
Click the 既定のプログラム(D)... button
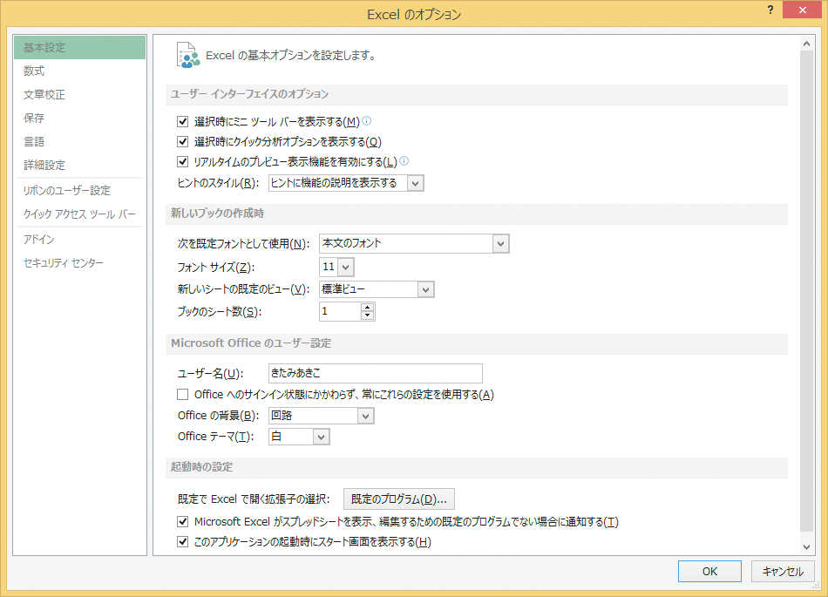tap(398, 499)
